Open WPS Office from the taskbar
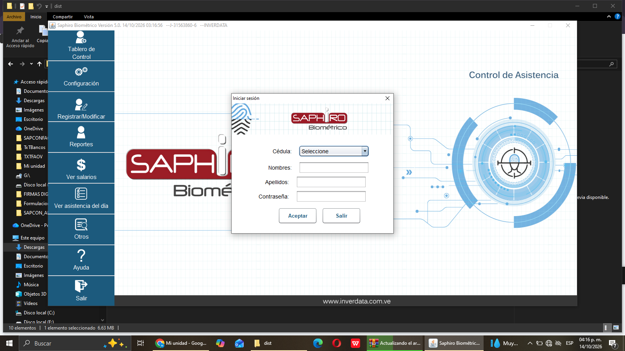 [355, 343]
